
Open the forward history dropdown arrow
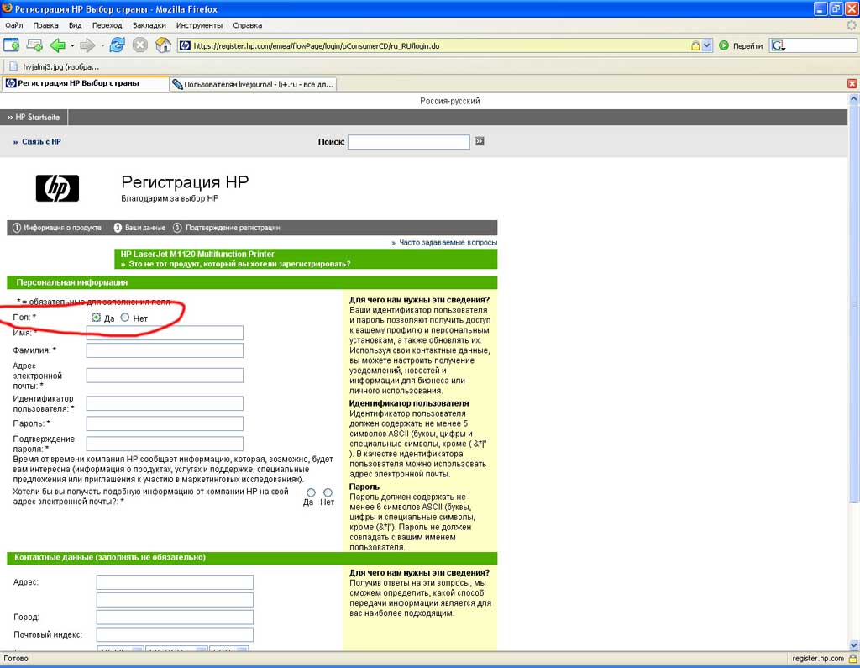tap(102, 45)
